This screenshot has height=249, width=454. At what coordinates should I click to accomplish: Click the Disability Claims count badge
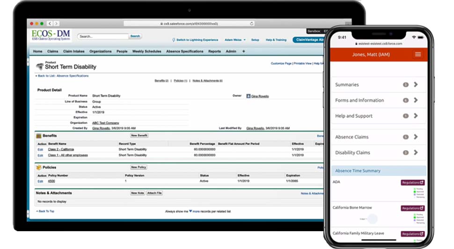point(406,153)
